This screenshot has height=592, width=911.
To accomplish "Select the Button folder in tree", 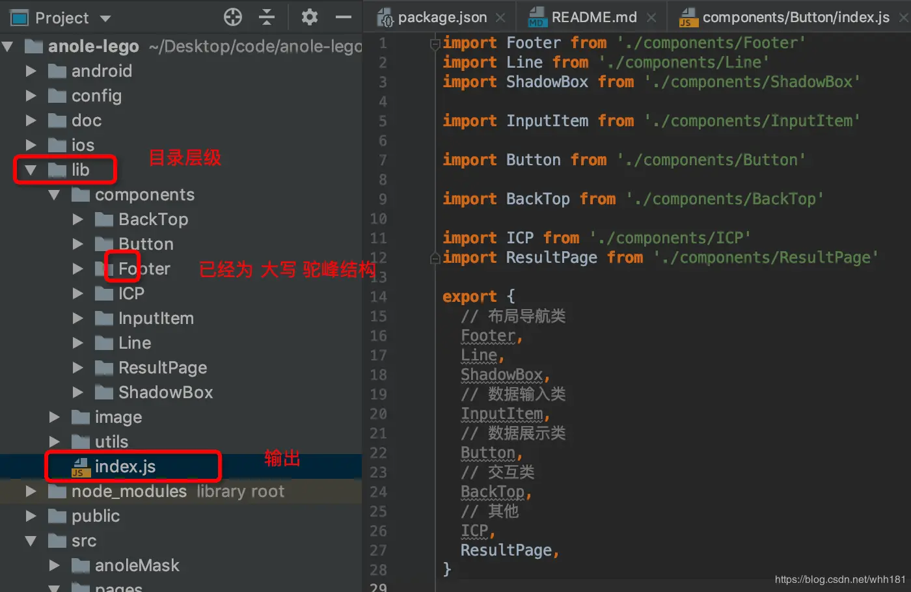I will [146, 244].
